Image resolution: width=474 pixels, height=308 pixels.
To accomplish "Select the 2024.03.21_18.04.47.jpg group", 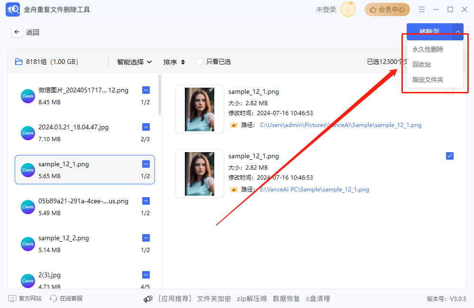I will (x=85, y=133).
